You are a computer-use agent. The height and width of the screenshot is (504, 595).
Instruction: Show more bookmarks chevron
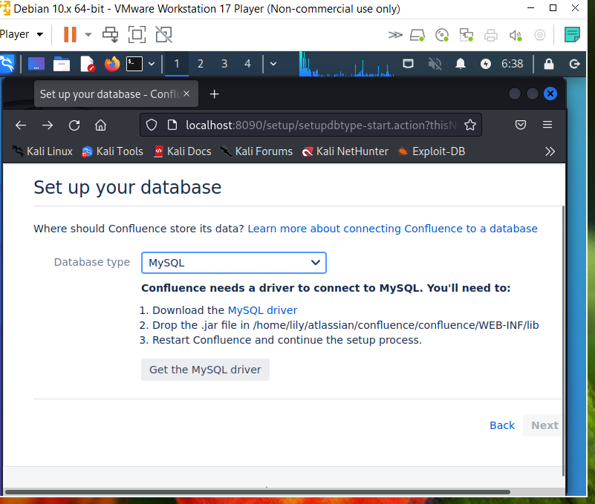tap(550, 151)
